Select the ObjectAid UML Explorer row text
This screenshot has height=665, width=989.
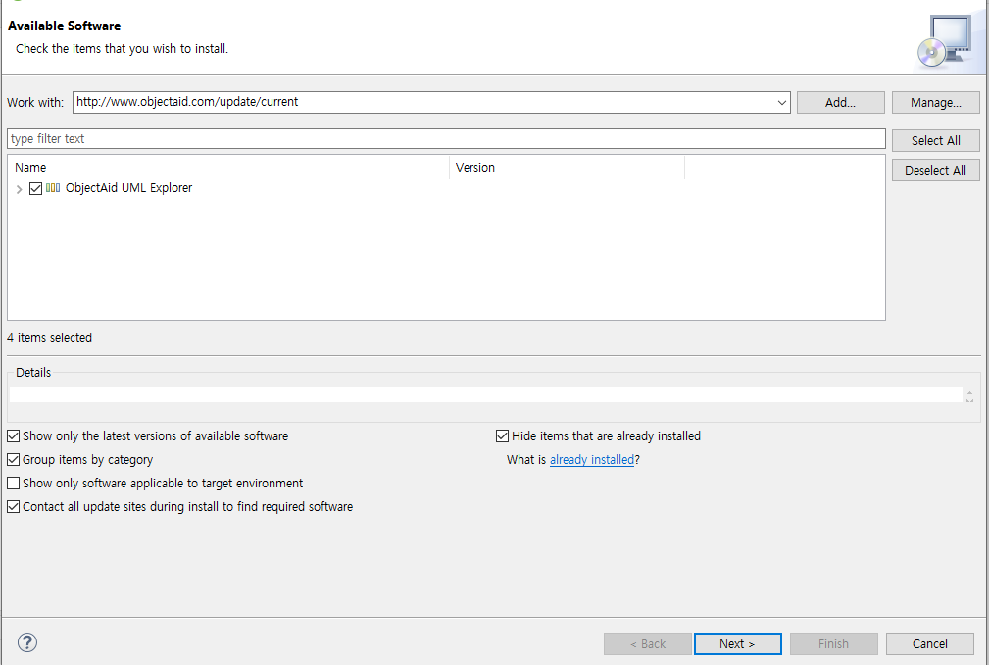click(x=128, y=188)
